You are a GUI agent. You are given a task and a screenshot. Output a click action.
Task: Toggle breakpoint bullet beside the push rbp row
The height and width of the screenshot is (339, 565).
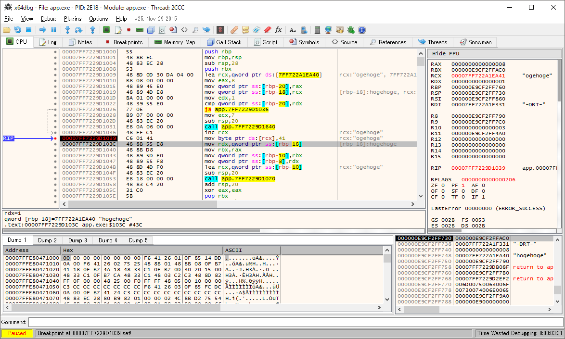coord(56,52)
